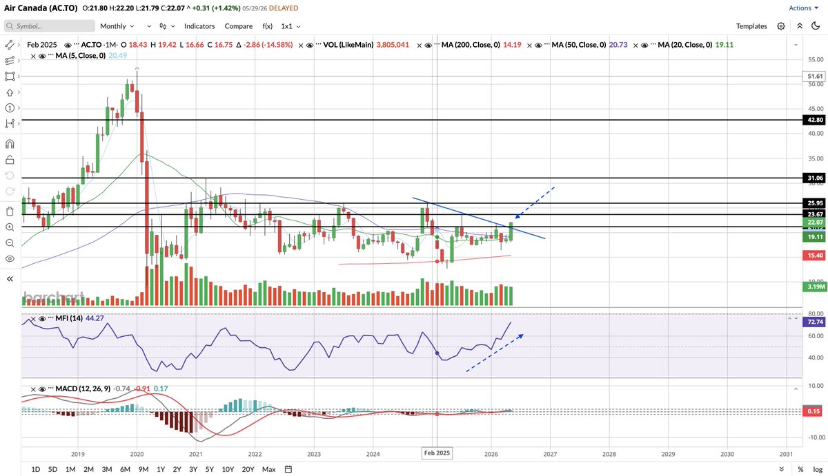This screenshot has width=828, height=476.
Task: Toggle percent scale button
Action: click(x=800, y=469)
